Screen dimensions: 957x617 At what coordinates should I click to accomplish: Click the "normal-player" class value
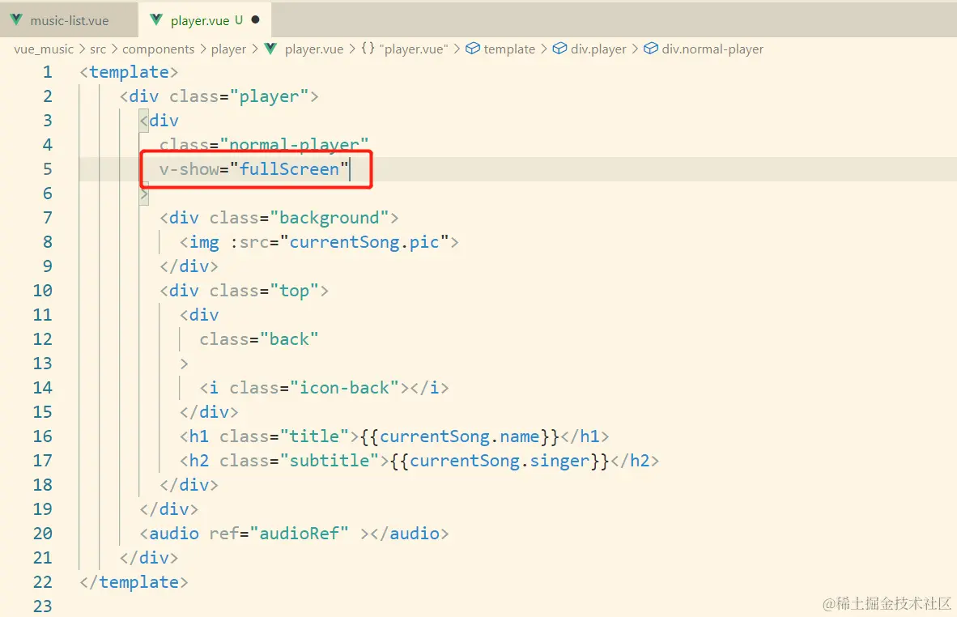[294, 145]
